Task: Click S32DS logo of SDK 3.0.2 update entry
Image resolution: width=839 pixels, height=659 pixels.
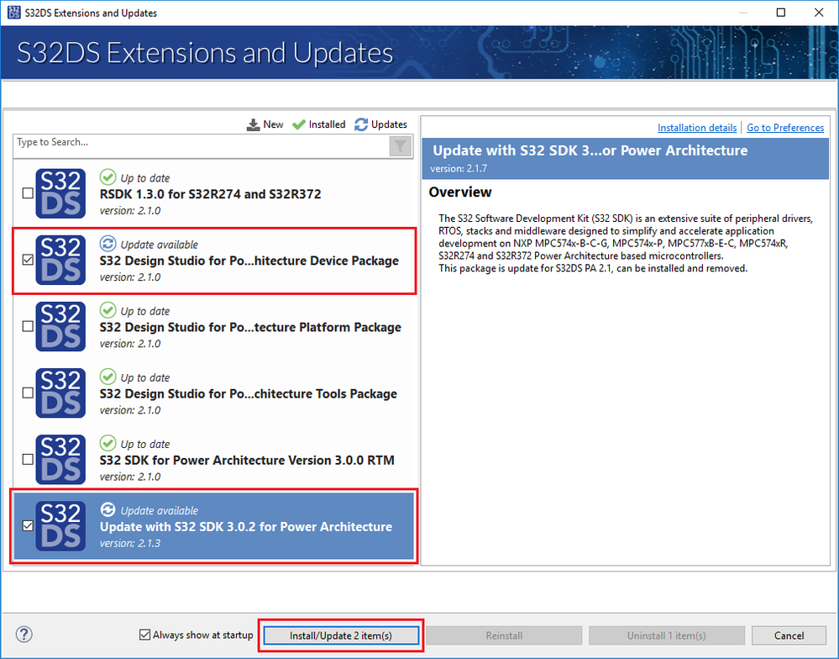Action: [60, 525]
